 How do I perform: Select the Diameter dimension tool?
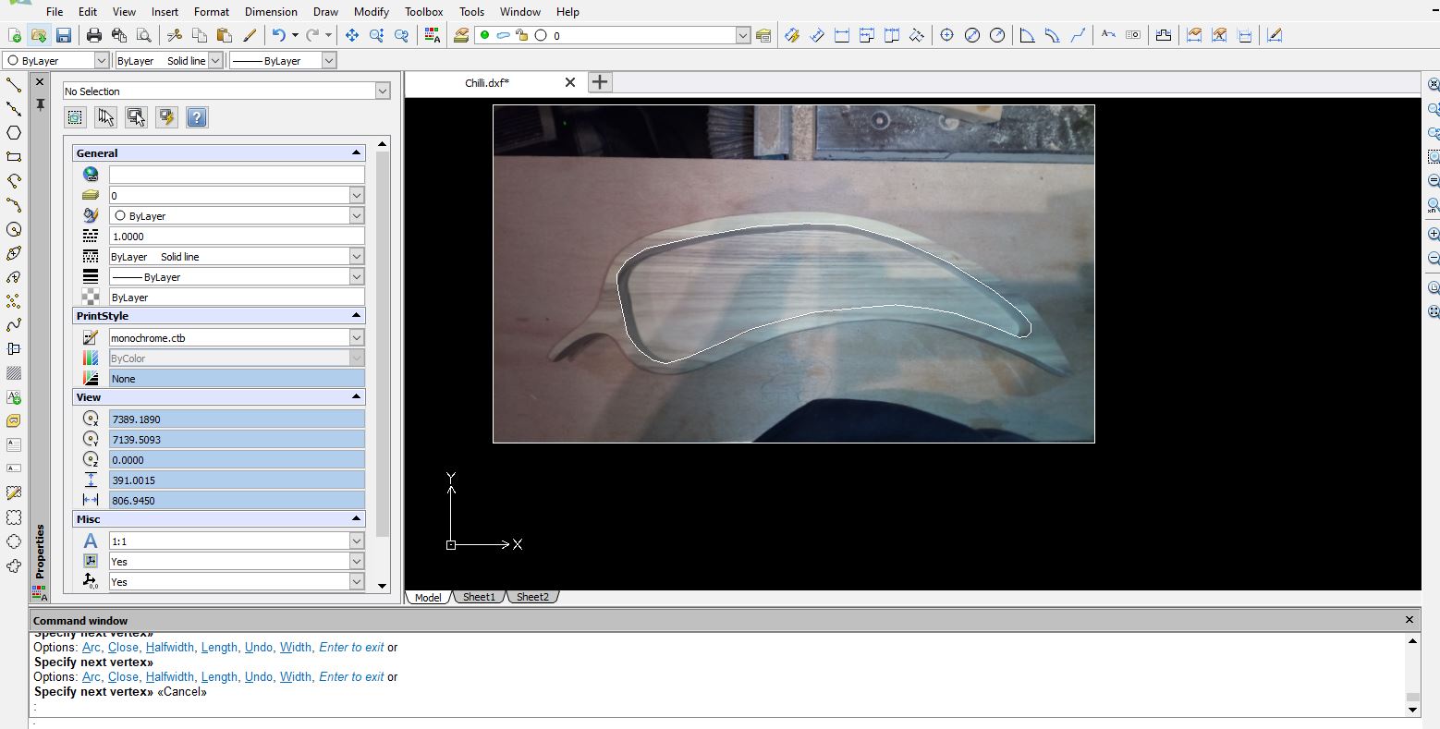pyautogui.click(x=972, y=35)
